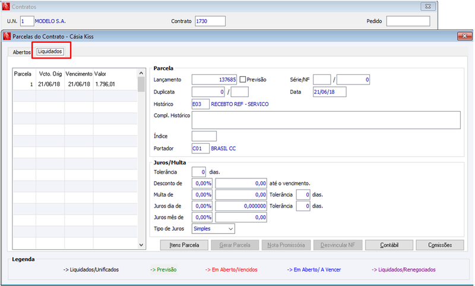Open the Tipo de Juros dropdown

[213, 229]
